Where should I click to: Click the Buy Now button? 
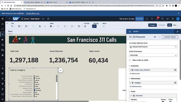(139, 19)
